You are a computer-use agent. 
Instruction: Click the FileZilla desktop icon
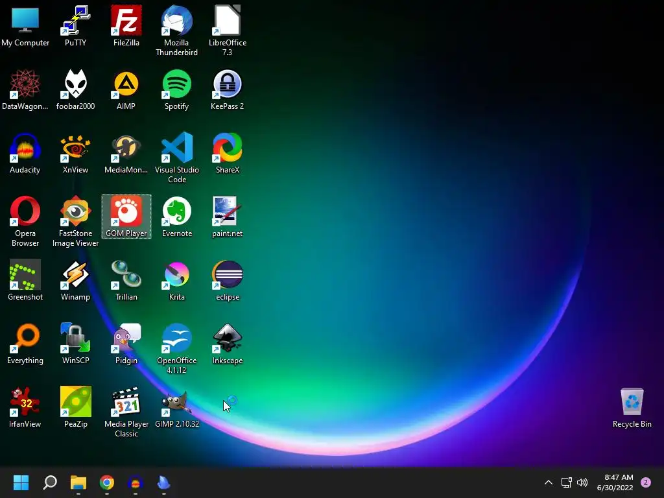126,25
